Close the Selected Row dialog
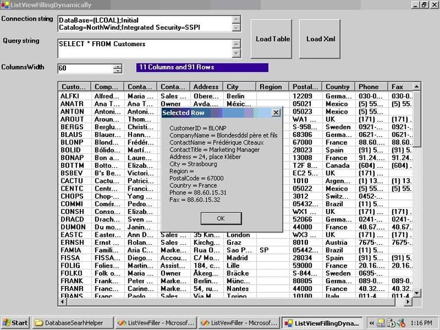440x330 pixels. point(276,113)
